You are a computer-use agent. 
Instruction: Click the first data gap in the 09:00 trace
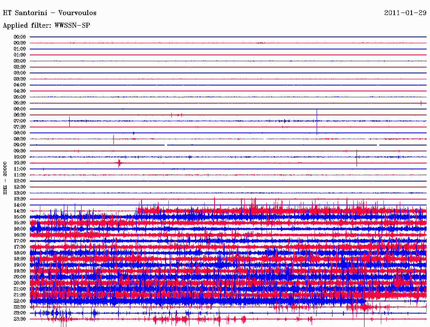[x=165, y=145]
